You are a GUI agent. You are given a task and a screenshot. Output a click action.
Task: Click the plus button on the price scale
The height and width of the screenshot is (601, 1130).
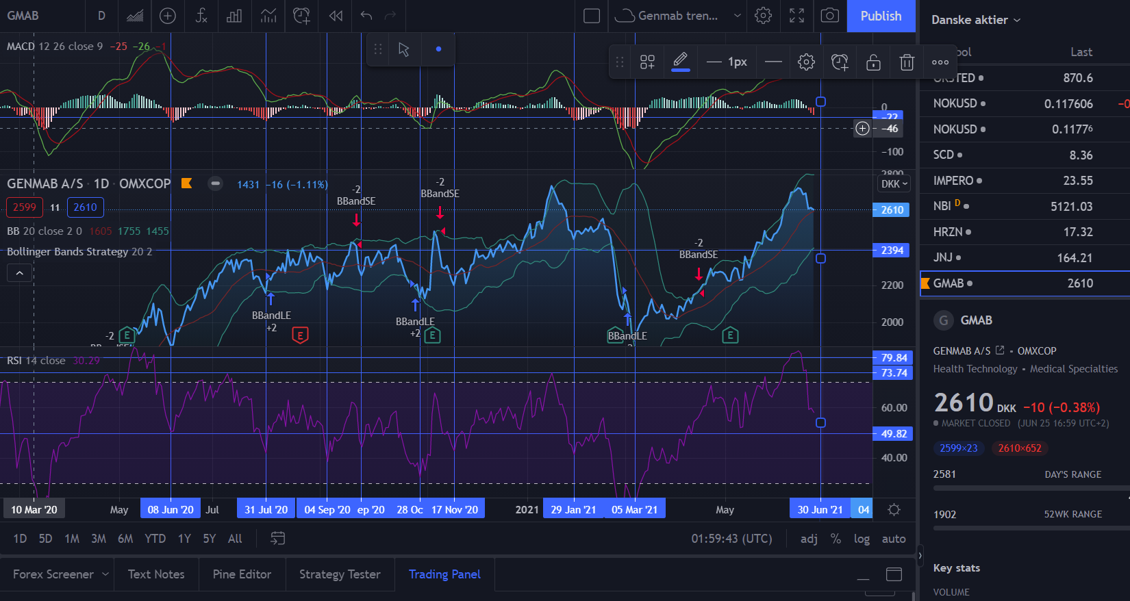pyautogui.click(x=862, y=129)
